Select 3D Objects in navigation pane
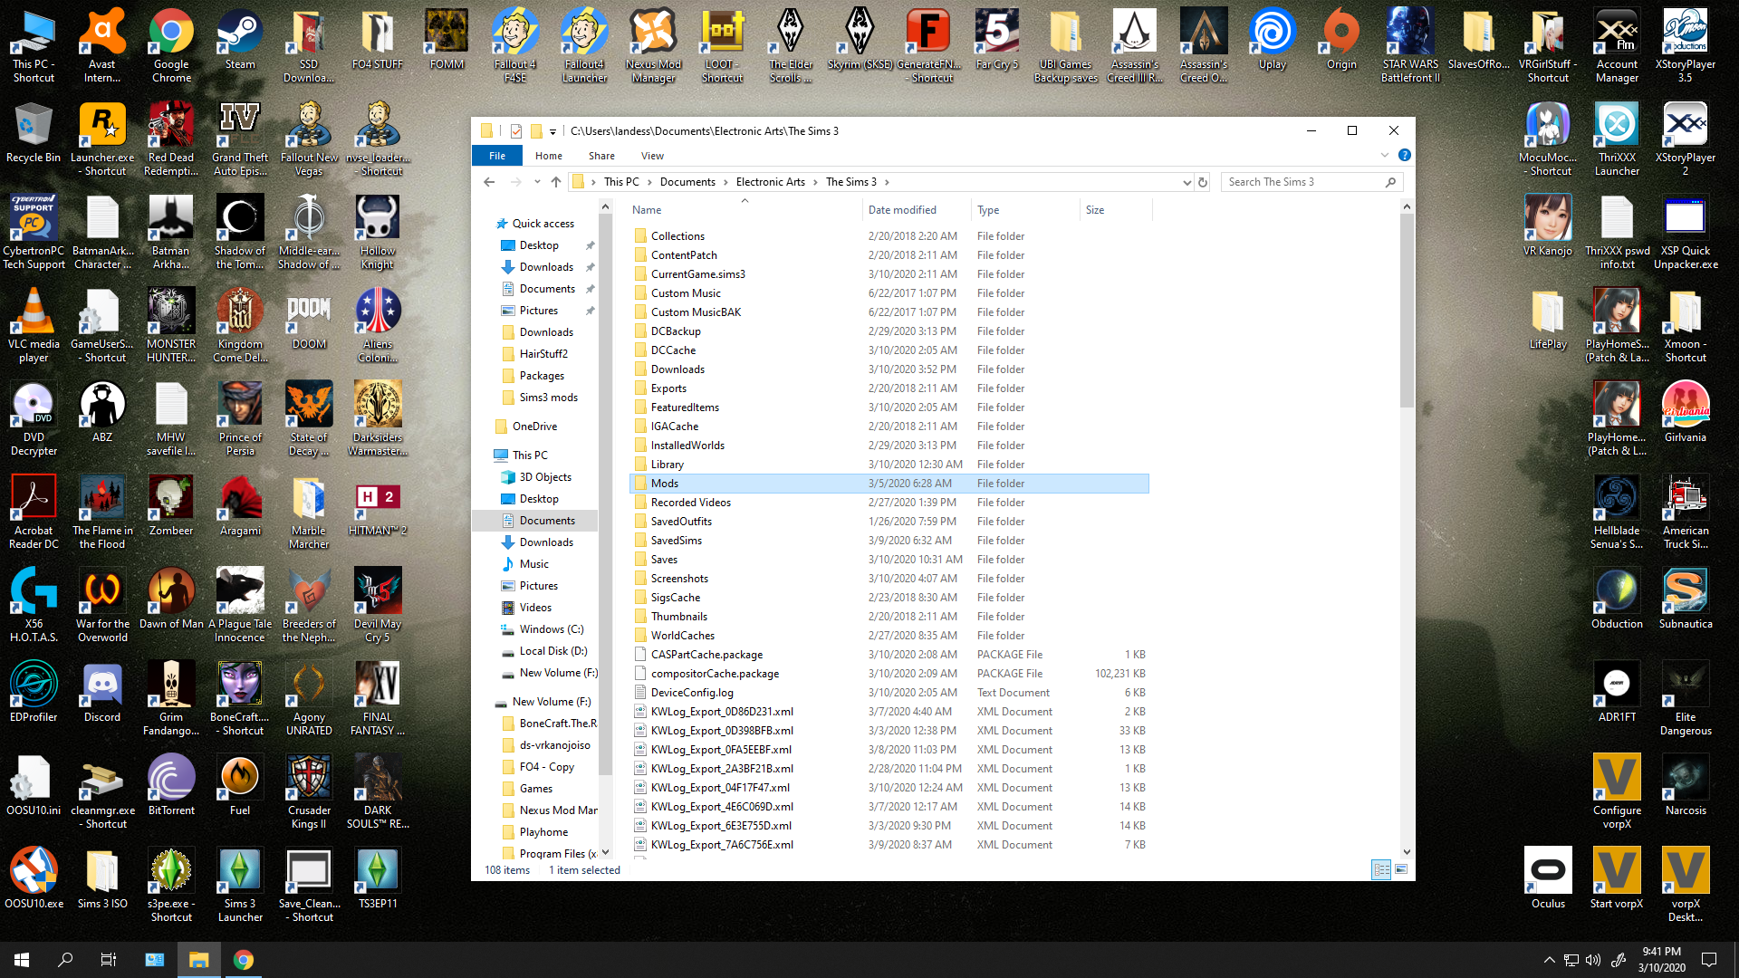1739x978 pixels. [x=544, y=477]
